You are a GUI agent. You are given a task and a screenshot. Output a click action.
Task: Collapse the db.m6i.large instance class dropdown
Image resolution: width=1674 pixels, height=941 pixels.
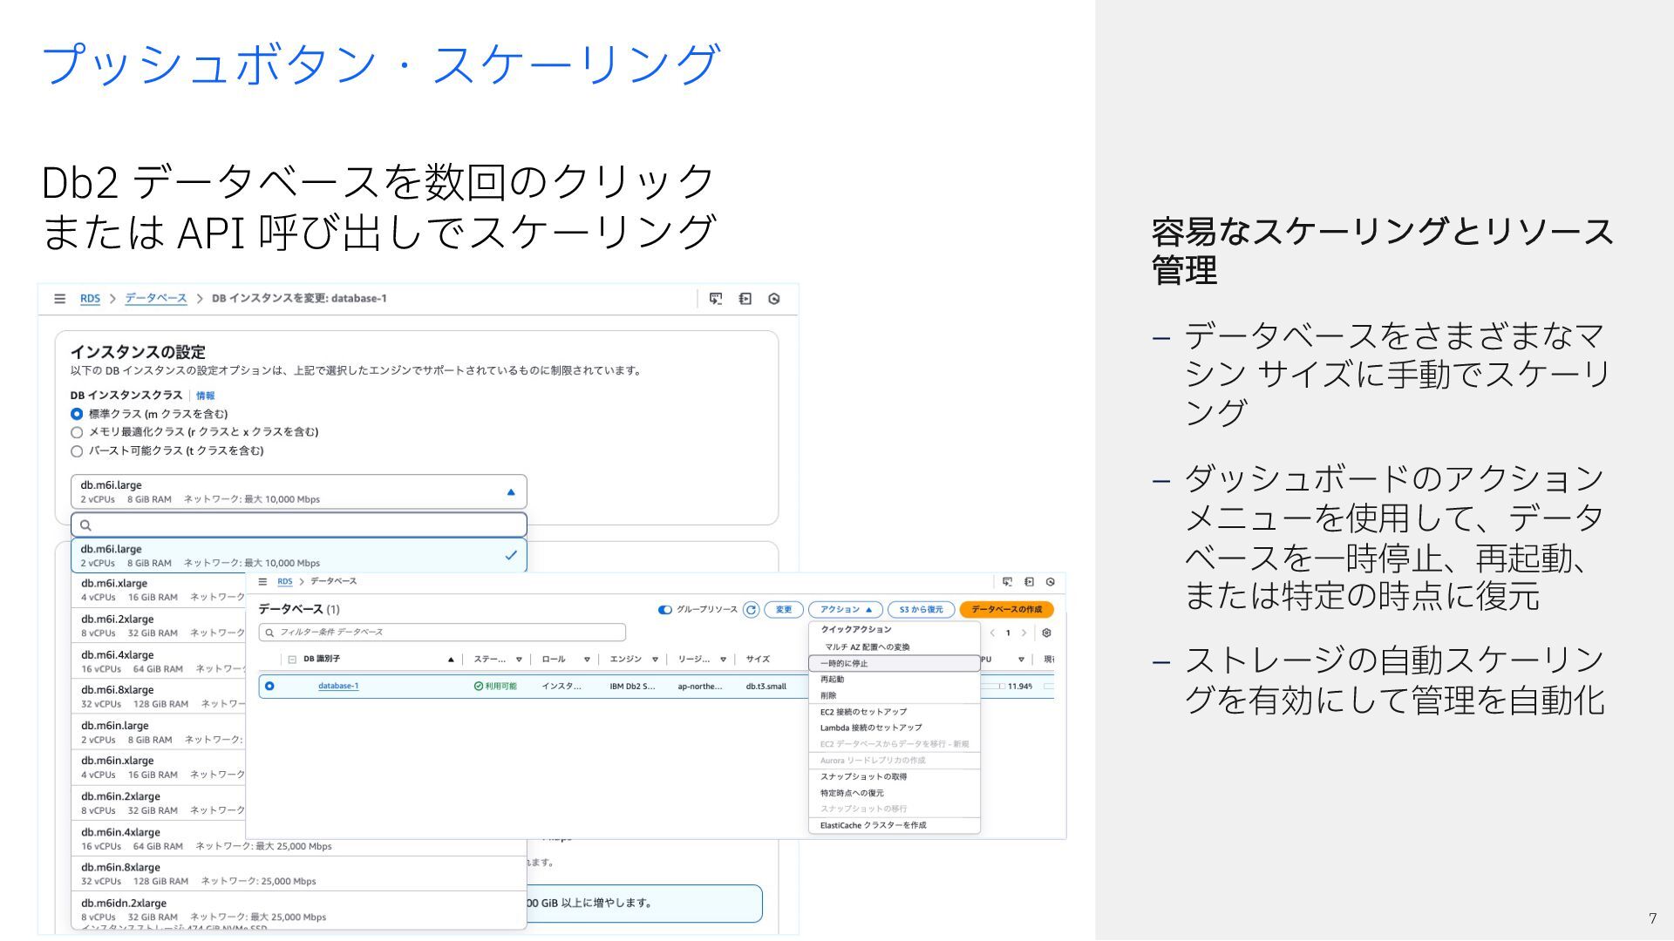click(511, 492)
